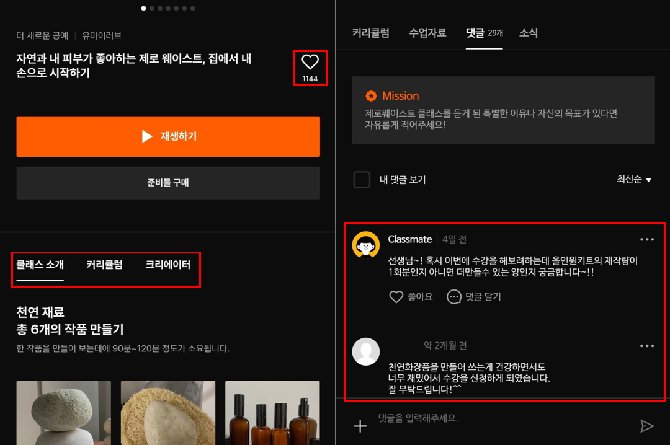The width and height of the screenshot is (670, 445).
Task: Click the plus icon beside the comment field
Action: click(360, 426)
